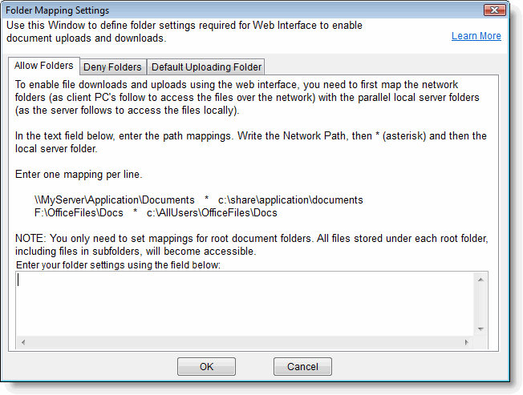Click the vertical scrollbar track of text field
523x395 pixels.
coord(480,304)
